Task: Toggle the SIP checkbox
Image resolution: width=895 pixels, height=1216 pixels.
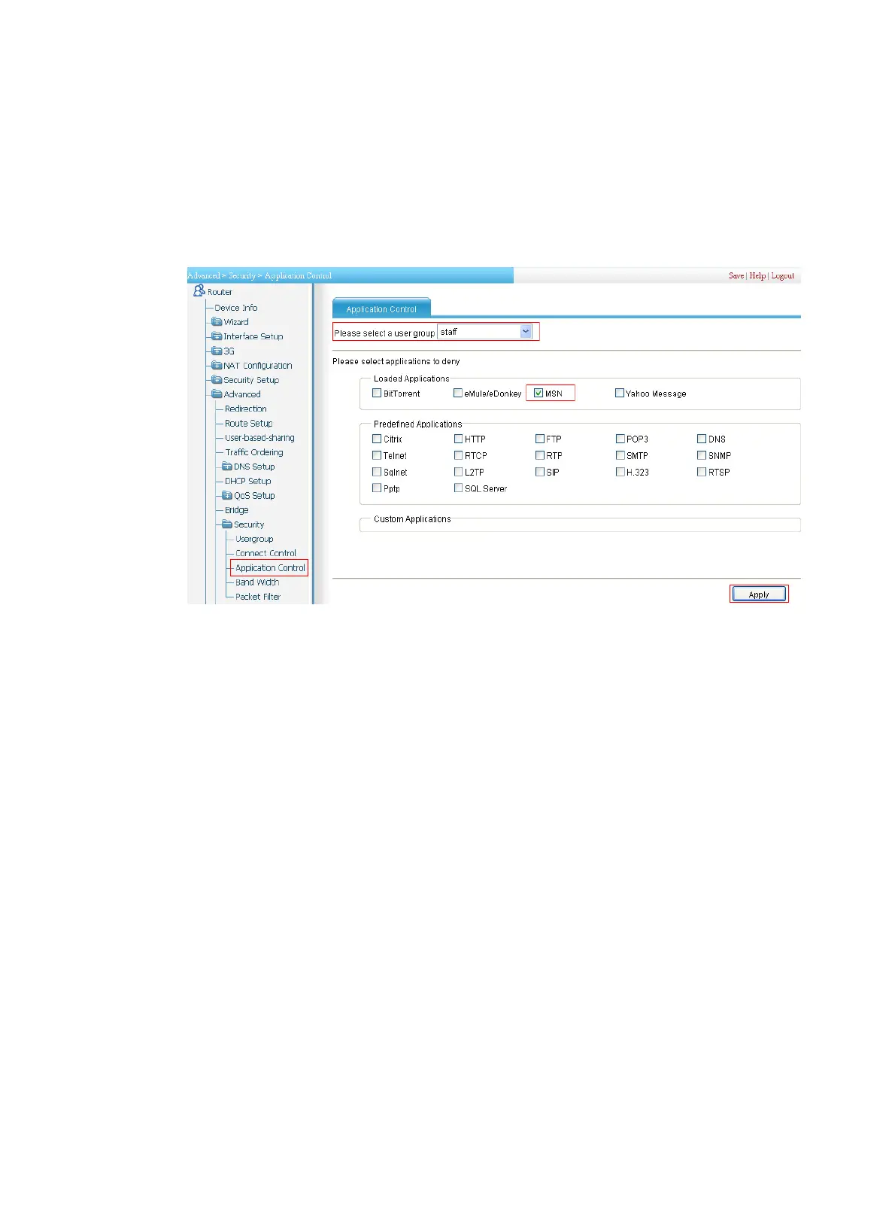Action: click(x=539, y=472)
